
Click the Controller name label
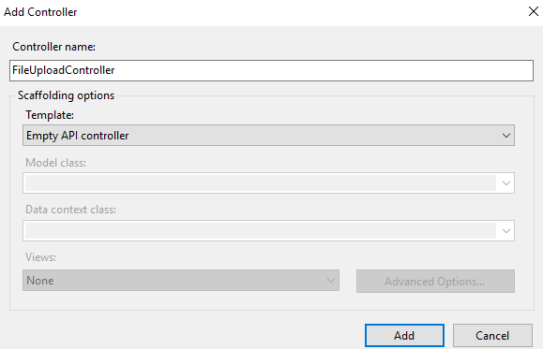pyautogui.click(x=53, y=47)
